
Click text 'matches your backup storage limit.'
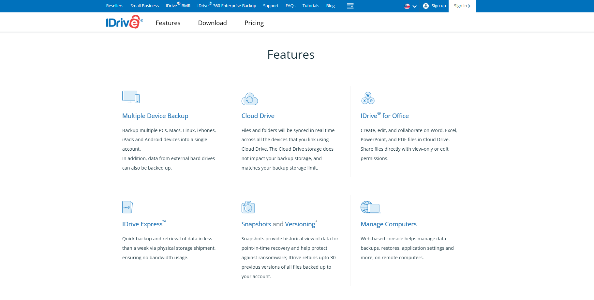point(280,168)
